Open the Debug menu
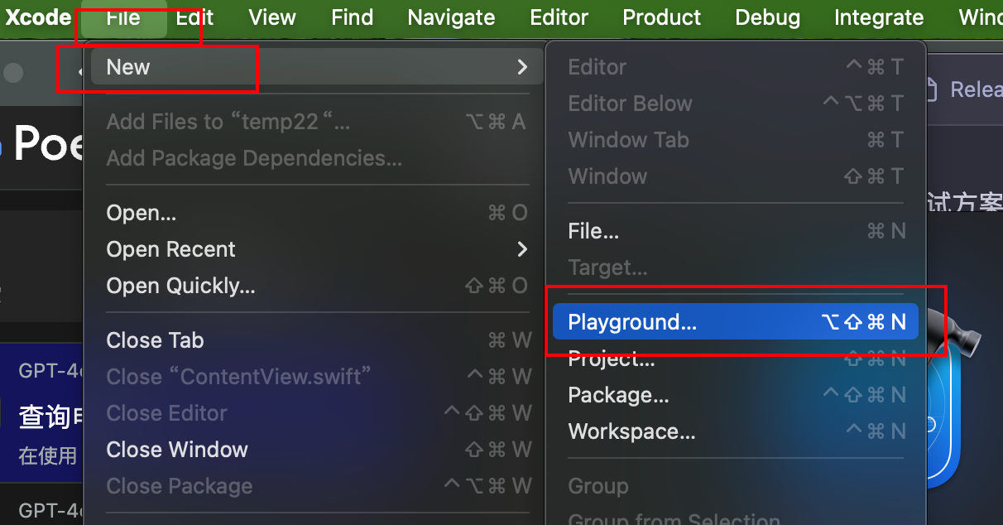The image size is (1003, 525). [x=767, y=17]
